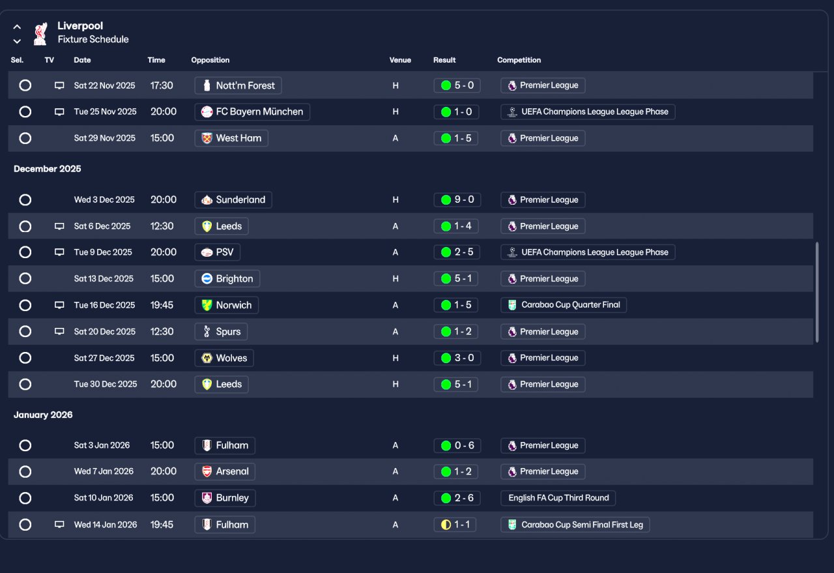Open the Leeds button on the Sat 6 Dec row

[222, 226]
